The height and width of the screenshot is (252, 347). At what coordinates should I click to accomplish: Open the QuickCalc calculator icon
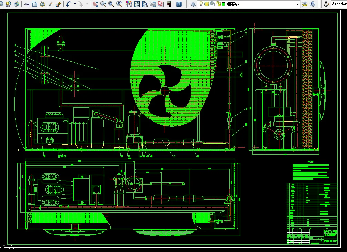tap(169, 4)
